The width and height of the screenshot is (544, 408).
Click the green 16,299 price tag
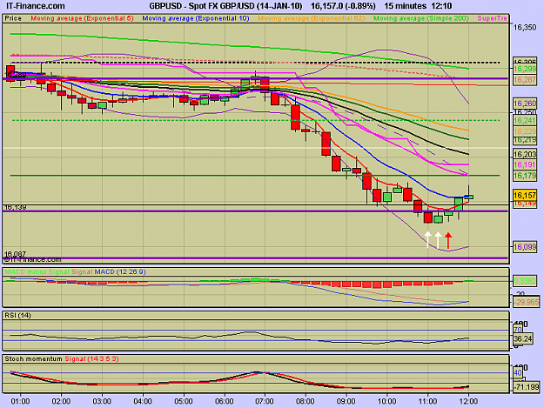pos(525,69)
